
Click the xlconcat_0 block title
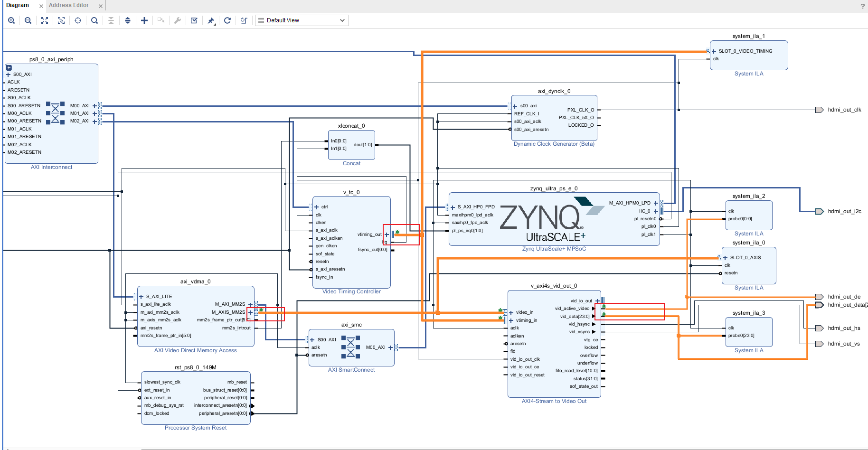[x=351, y=126]
